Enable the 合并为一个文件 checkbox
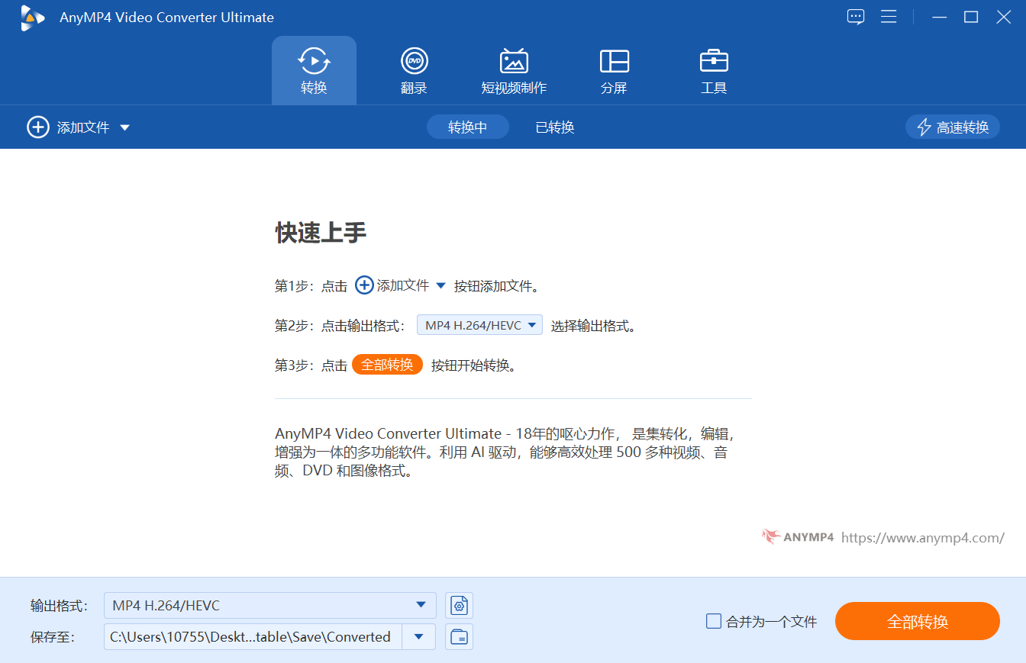This screenshot has width=1026, height=663. pyautogui.click(x=714, y=622)
